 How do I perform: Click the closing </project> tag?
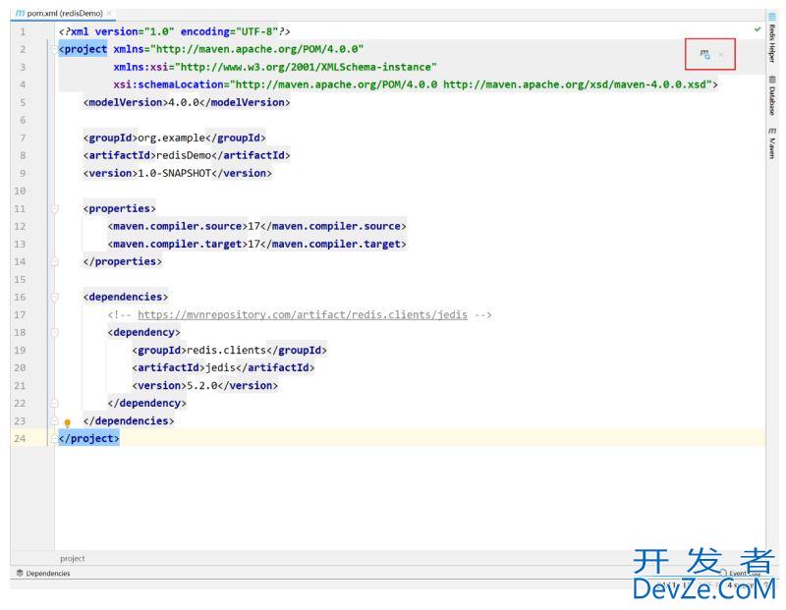click(x=88, y=438)
